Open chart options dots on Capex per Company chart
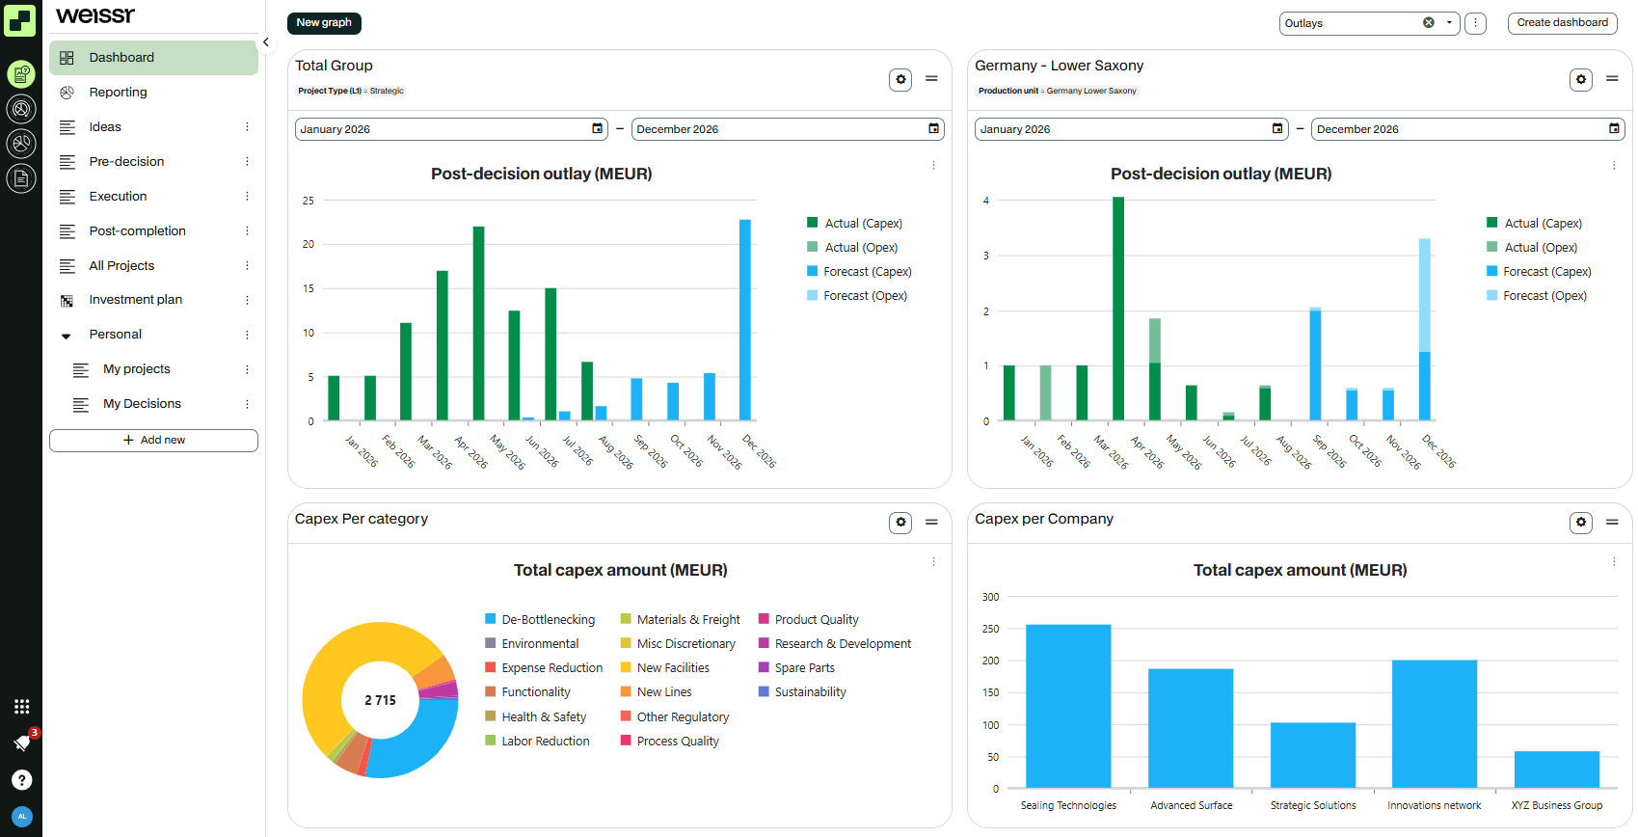 (1614, 561)
